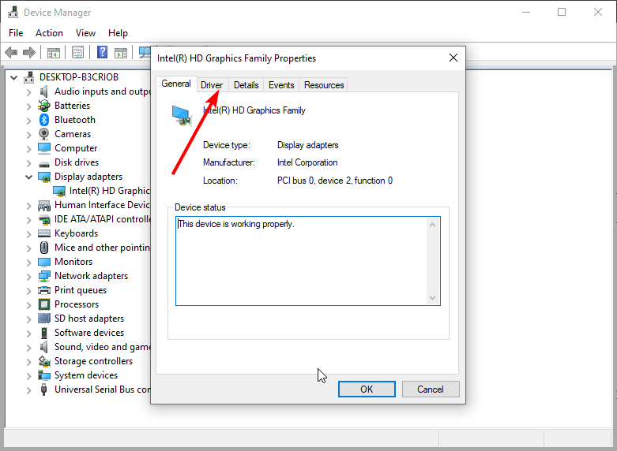
Task: Click Scan for hardware changes toolbar icon
Action: (x=145, y=52)
